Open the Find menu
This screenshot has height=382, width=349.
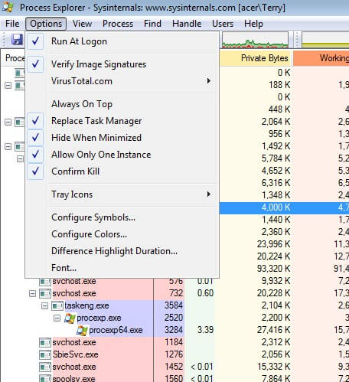152,24
